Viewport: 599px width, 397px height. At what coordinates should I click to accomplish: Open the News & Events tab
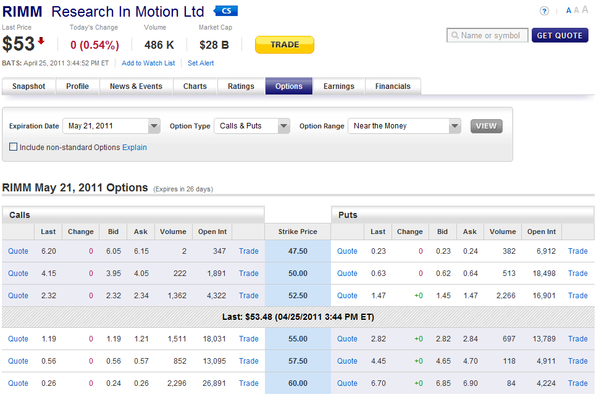[x=136, y=86]
